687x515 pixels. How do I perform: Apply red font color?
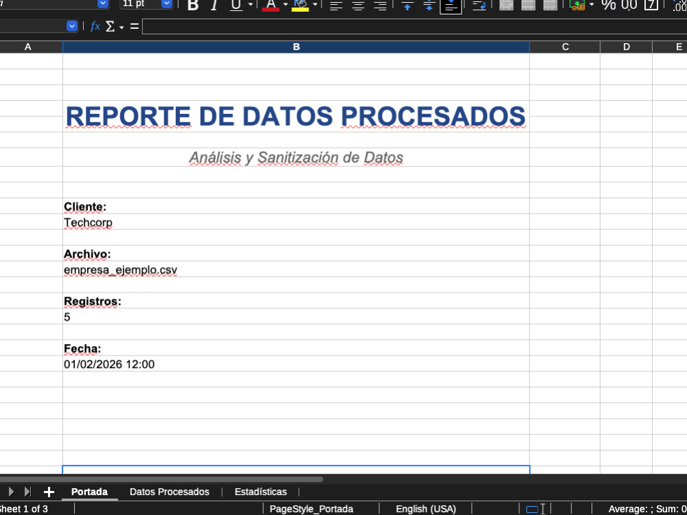point(271,5)
